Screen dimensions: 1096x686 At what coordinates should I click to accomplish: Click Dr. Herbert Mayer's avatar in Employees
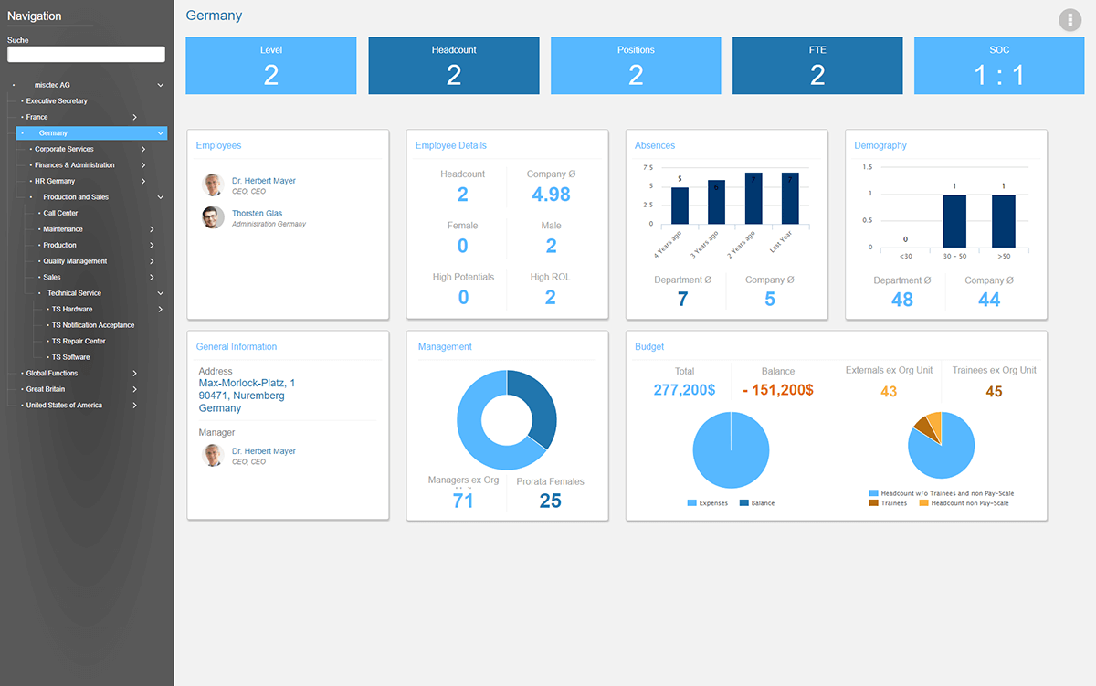pos(213,185)
